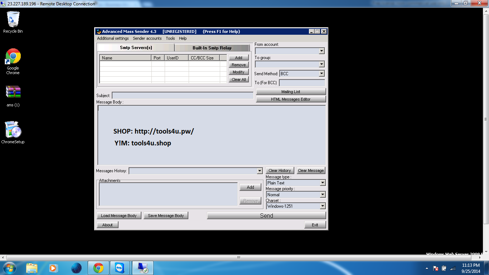The width and height of the screenshot is (489, 275).
Task: Select Remote Desktop taskbar icon
Action: click(143, 268)
